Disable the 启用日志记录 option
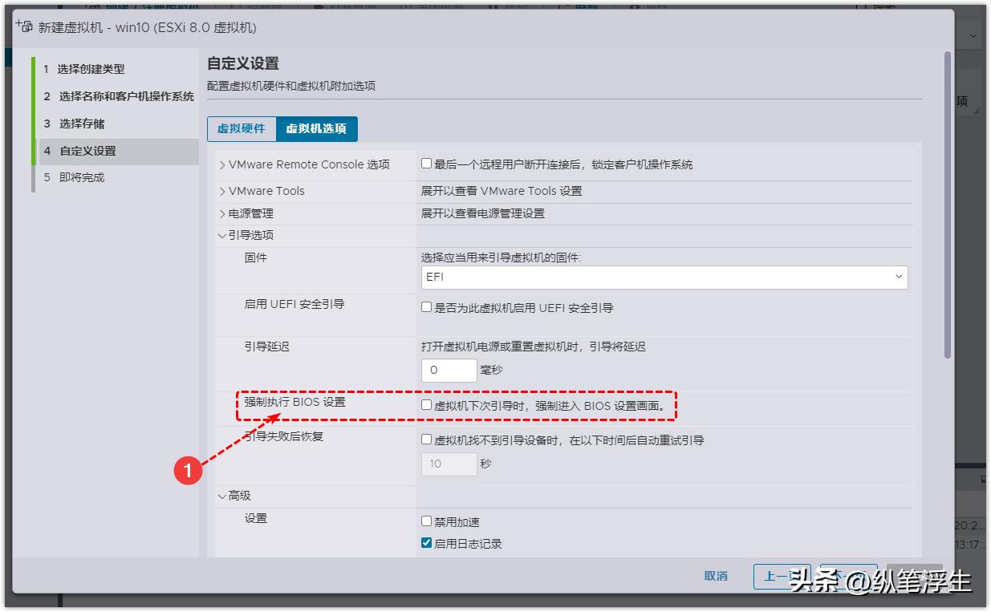The height and width of the screenshot is (612, 991). (425, 542)
